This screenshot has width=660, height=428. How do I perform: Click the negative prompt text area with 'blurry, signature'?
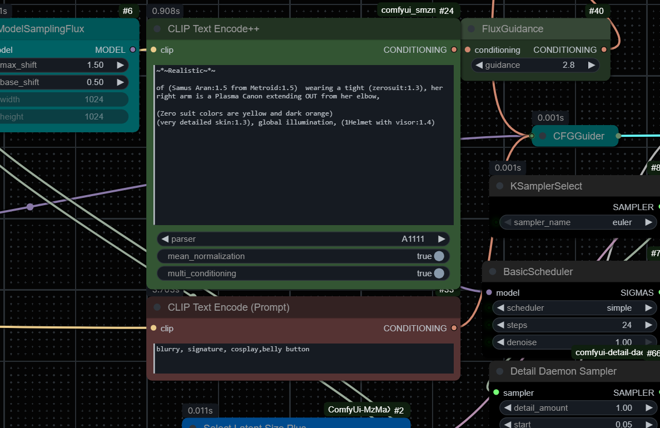304,359
